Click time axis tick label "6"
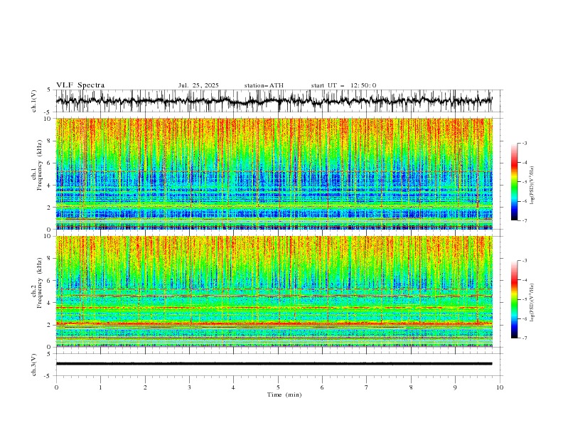The height and width of the screenshot is (435, 563). pos(322,387)
